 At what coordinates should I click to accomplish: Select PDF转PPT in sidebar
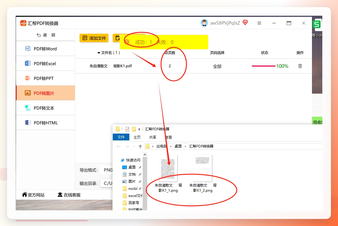46,78
